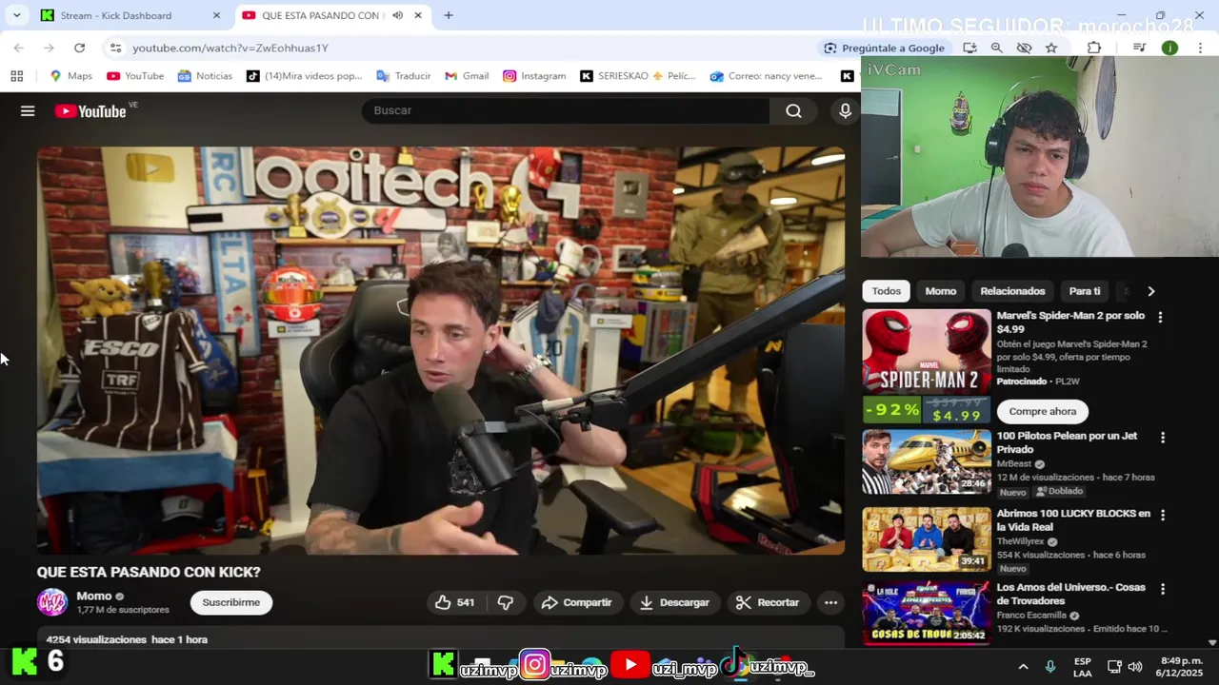Open the Maps bookmark

click(71, 76)
